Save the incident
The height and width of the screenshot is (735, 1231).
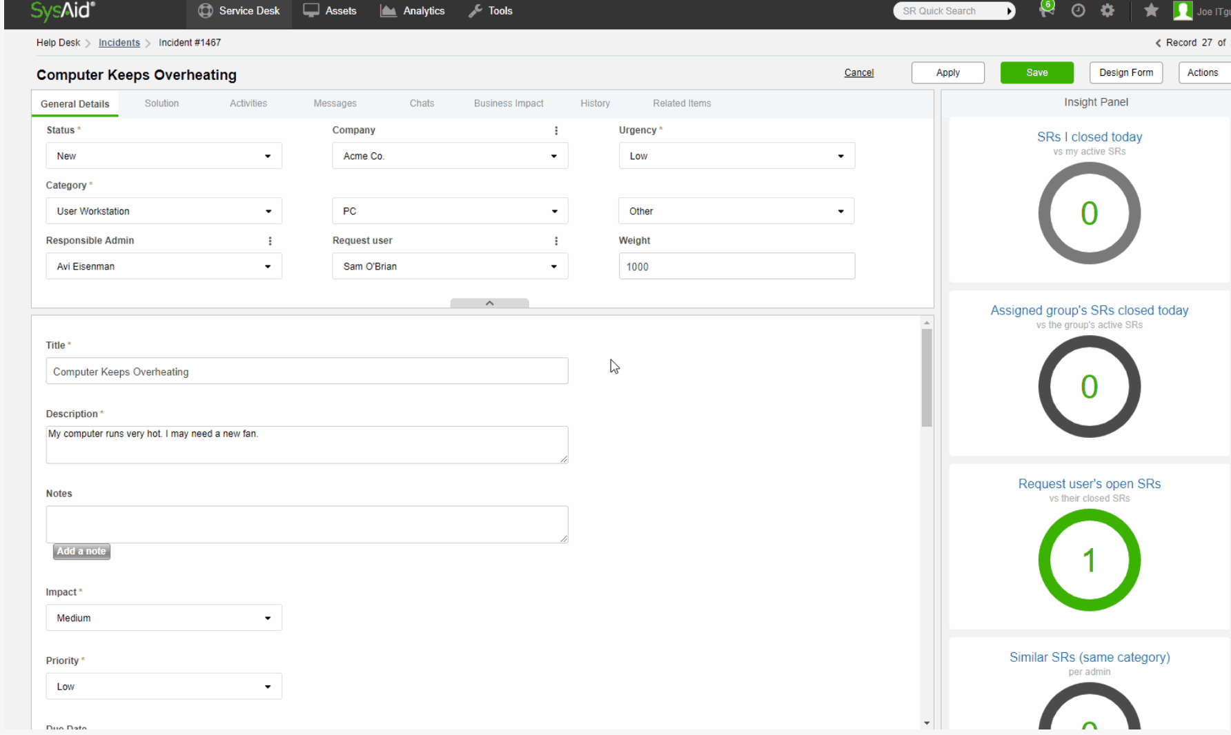pyautogui.click(x=1037, y=72)
